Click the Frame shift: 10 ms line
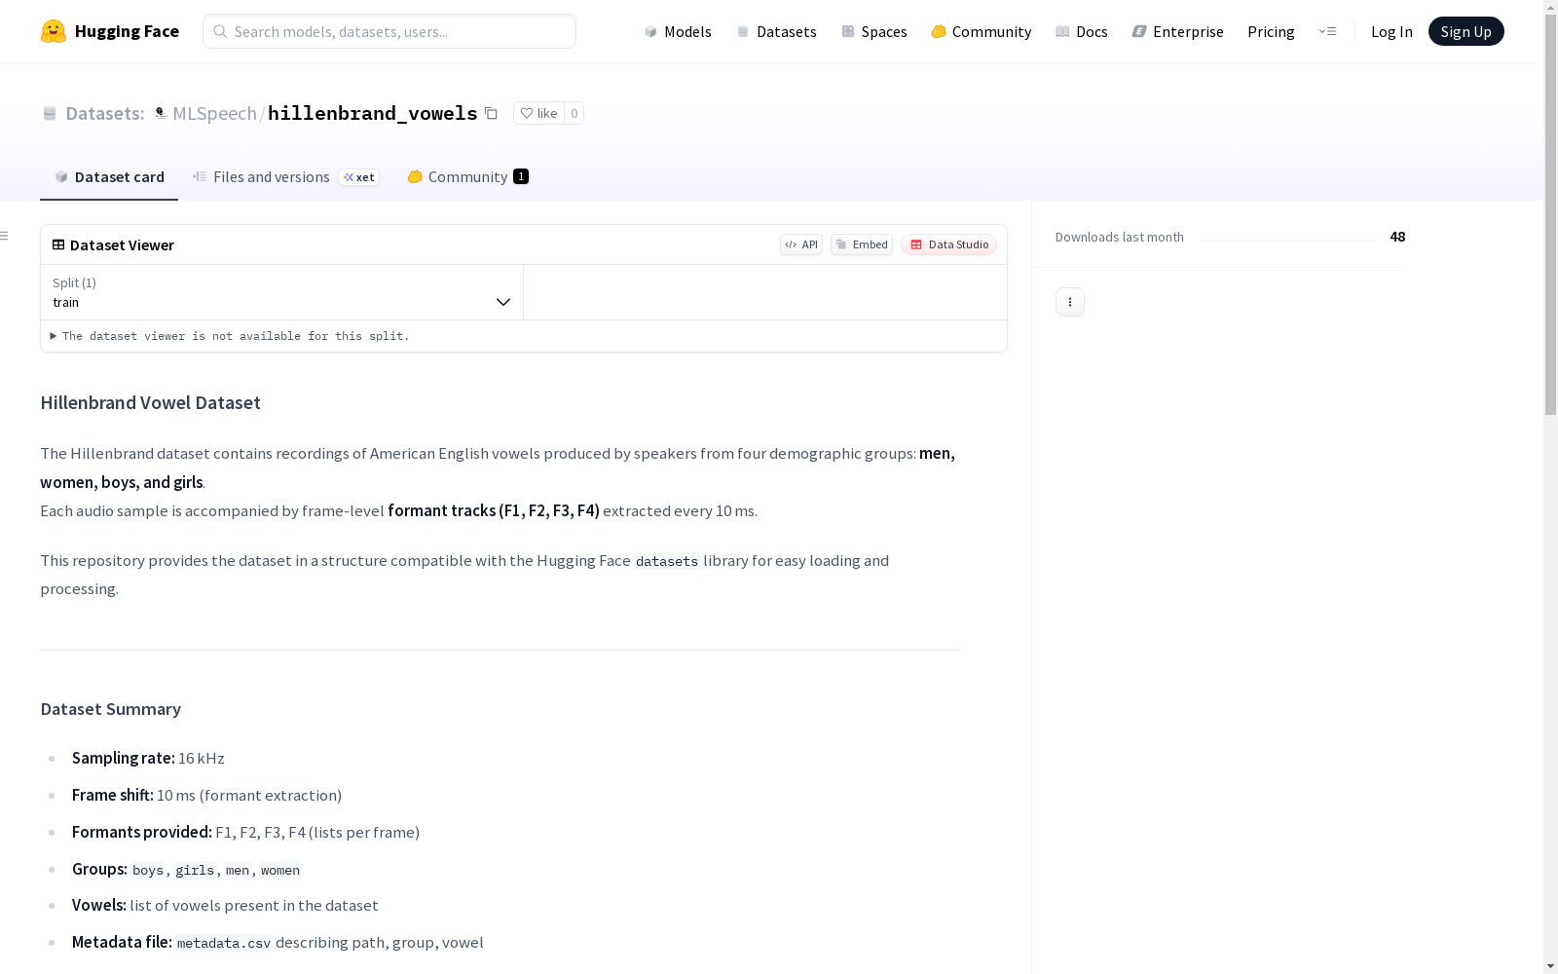 click(x=206, y=795)
